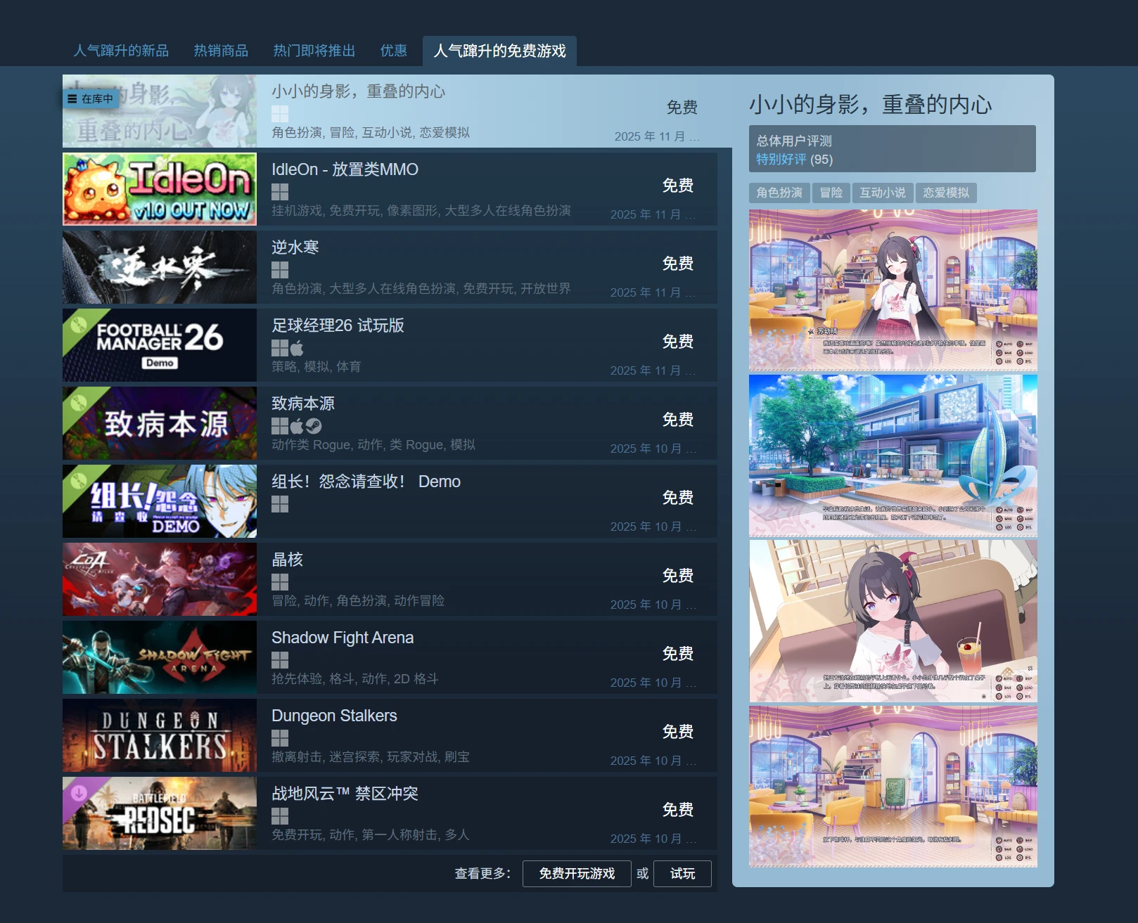Click 免费 price on 晶核 row

coord(678,576)
